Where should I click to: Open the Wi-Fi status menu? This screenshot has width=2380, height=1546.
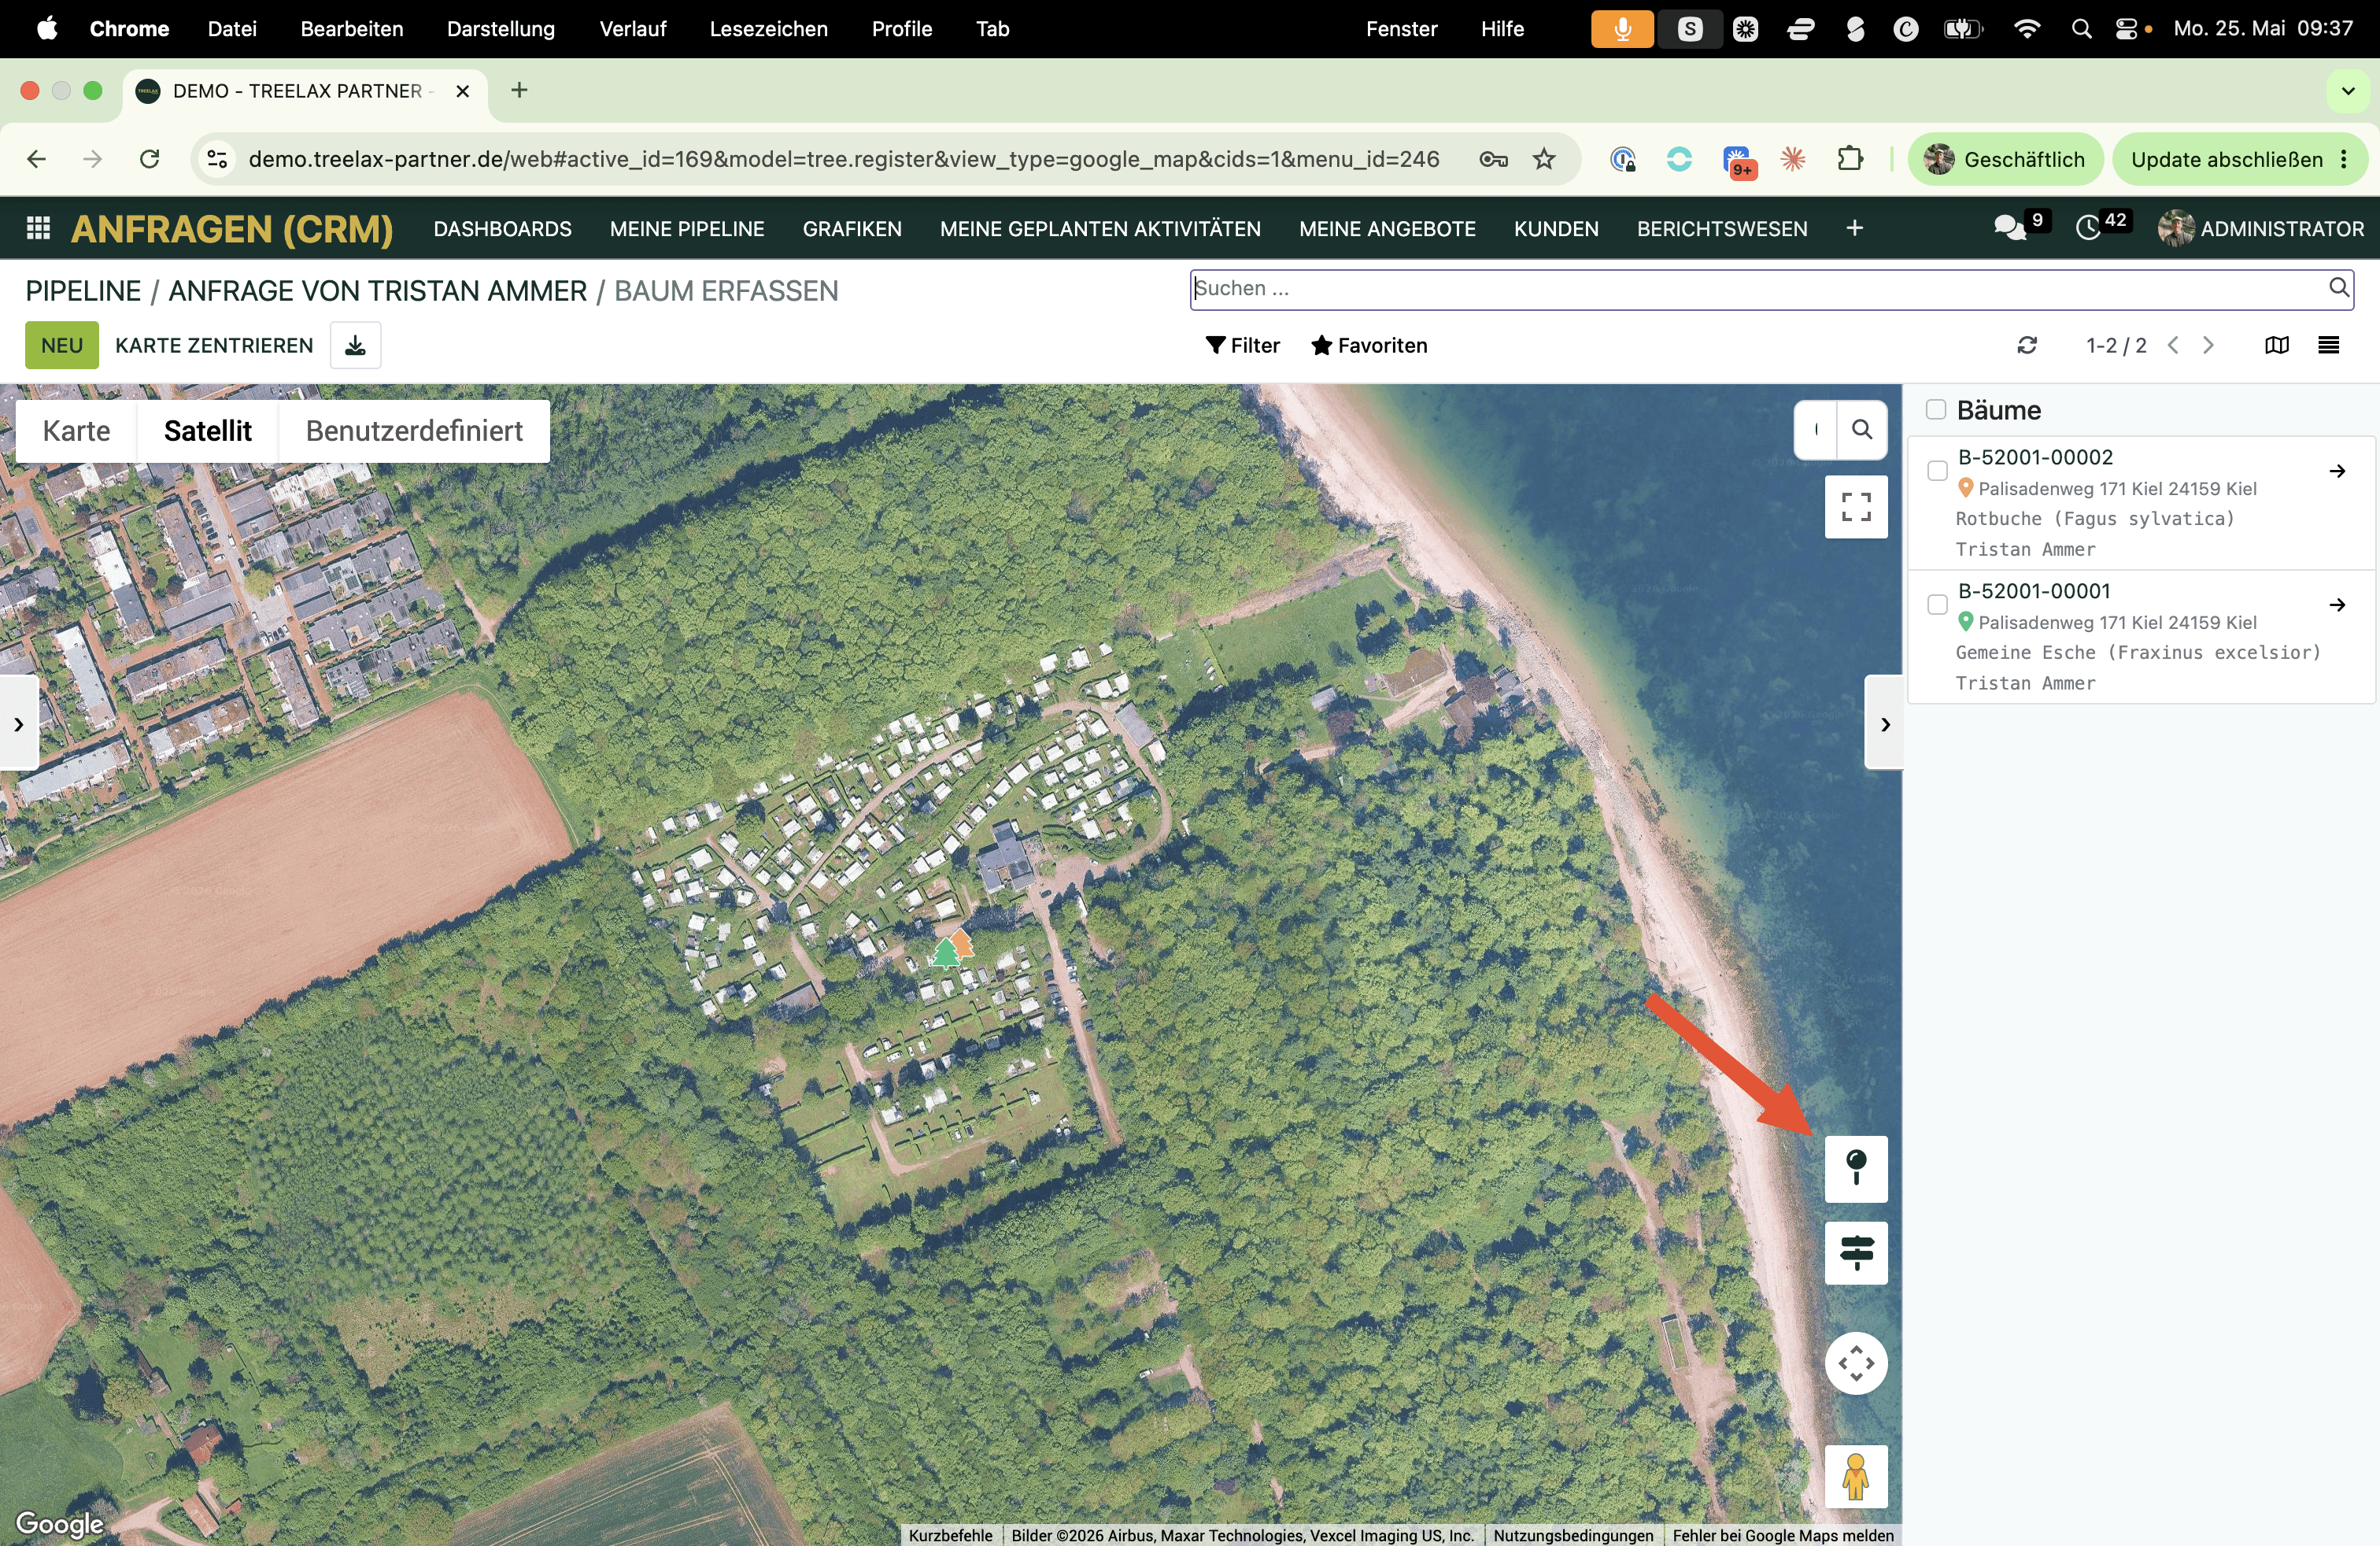tap(2027, 29)
